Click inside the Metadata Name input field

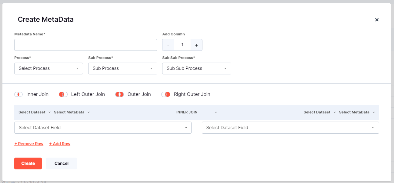coord(86,45)
